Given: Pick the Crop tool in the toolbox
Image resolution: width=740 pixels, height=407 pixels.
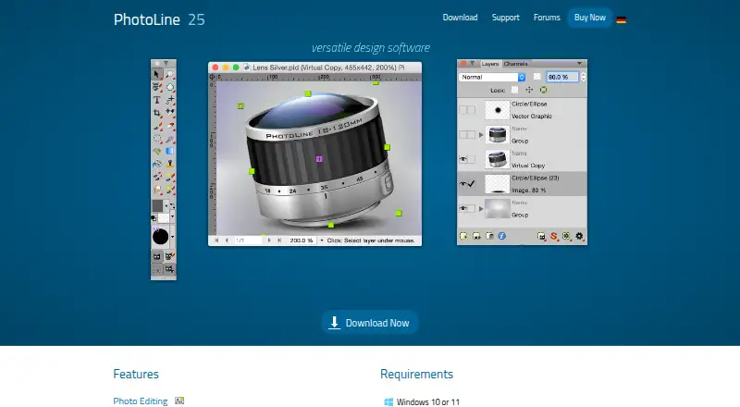Looking at the screenshot, I should point(157,113).
